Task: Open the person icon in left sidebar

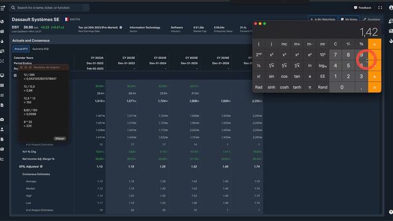Action: pos(2,130)
